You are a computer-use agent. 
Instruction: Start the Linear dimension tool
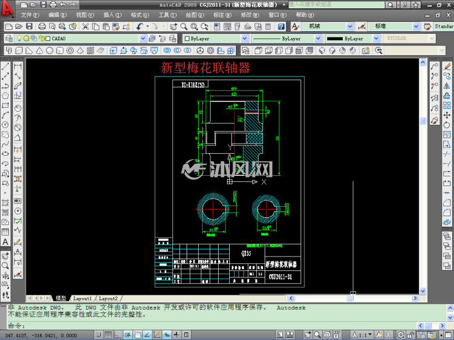point(18,66)
